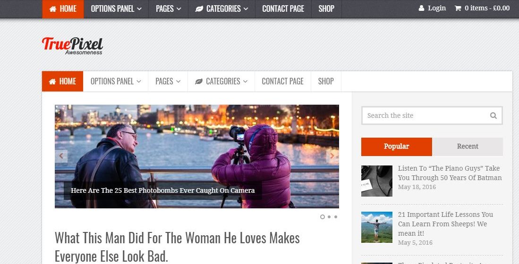Go to the previous slide with the left arrow
Image resolution: width=519 pixels, height=264 pixels.
point(61,156)
